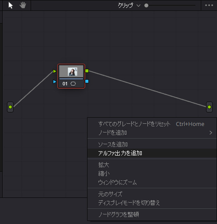Select 元のサイズ menu item
This screenshot has height=224, width=217.
click(x=152, y=194)
